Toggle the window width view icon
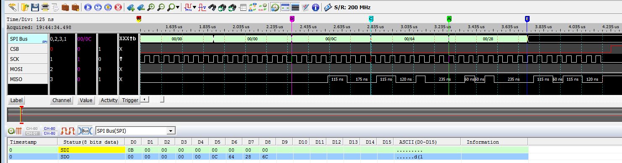The width and height of the screenshot is (622, 163). tap(285, 7)
